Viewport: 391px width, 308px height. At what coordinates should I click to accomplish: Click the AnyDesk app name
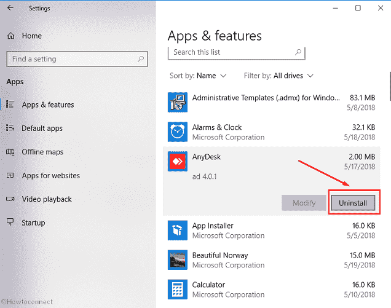(x=206, y=157)
